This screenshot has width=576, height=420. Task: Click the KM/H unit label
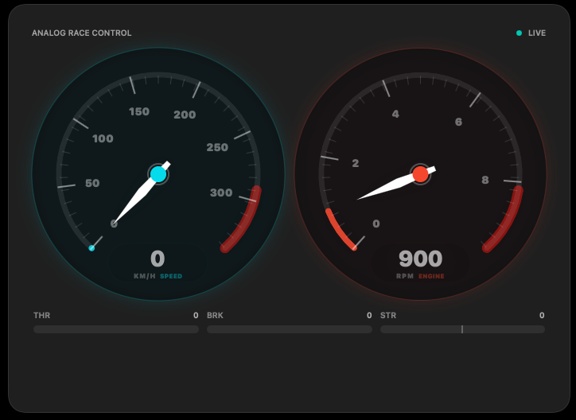(x=145, y=276)
